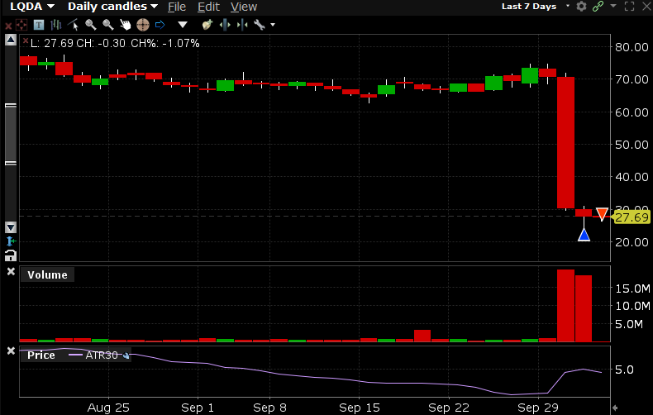Click the compress bars horizontally icon
653x415 pixels.
pos(242,25)
